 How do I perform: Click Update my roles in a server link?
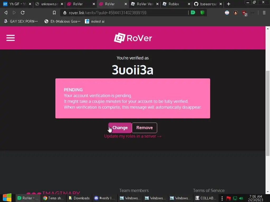pyautogui.click(x=133, y=136)
